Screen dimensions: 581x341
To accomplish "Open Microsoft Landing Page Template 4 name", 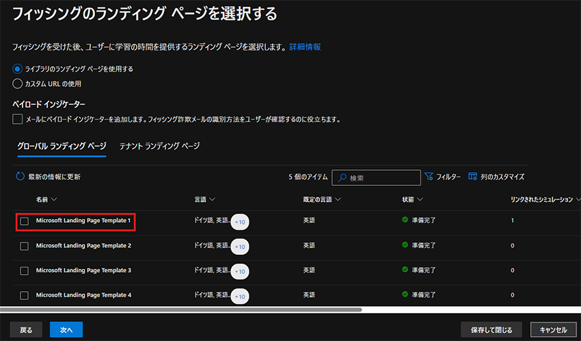I will (x=83, y=295).
